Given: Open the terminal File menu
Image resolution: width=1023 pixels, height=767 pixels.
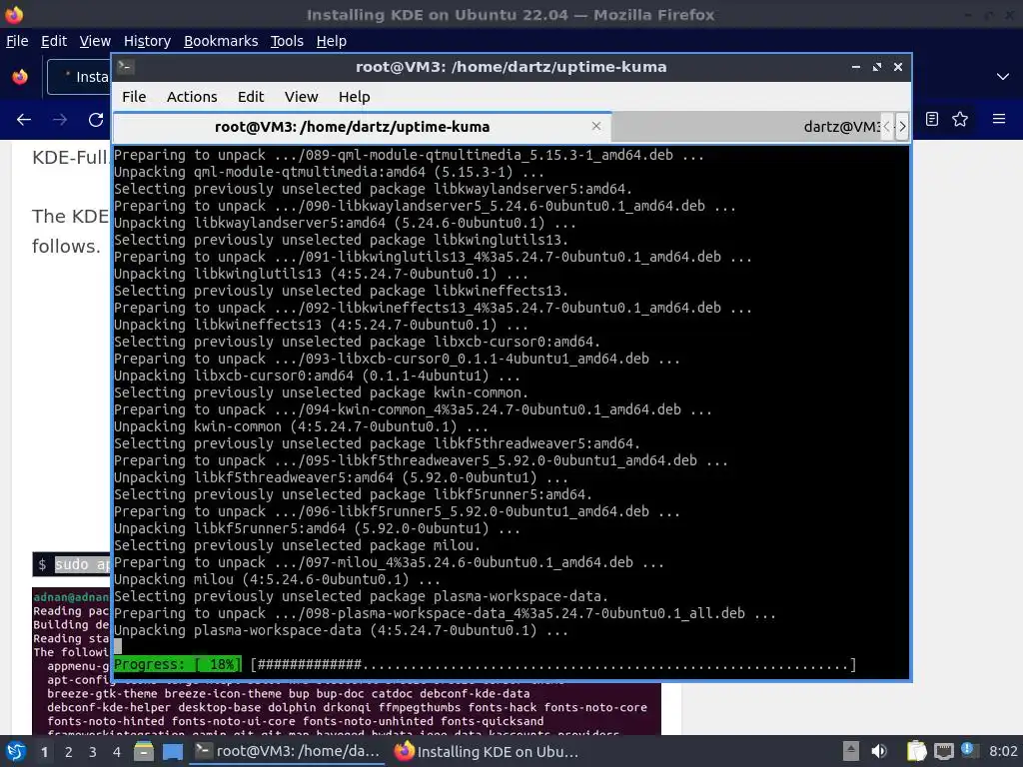Looking at the screenshot, I should pos(134,97).
